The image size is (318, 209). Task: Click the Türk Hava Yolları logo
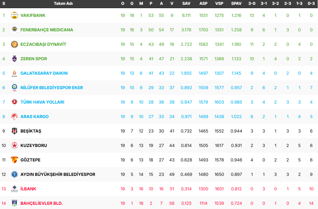[x=14, y=102]
